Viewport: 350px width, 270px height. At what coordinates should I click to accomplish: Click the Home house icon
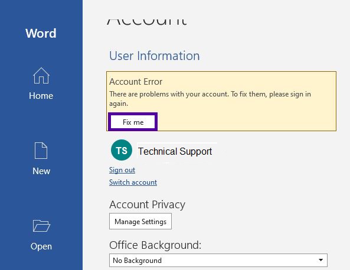[x=41, y=76]
